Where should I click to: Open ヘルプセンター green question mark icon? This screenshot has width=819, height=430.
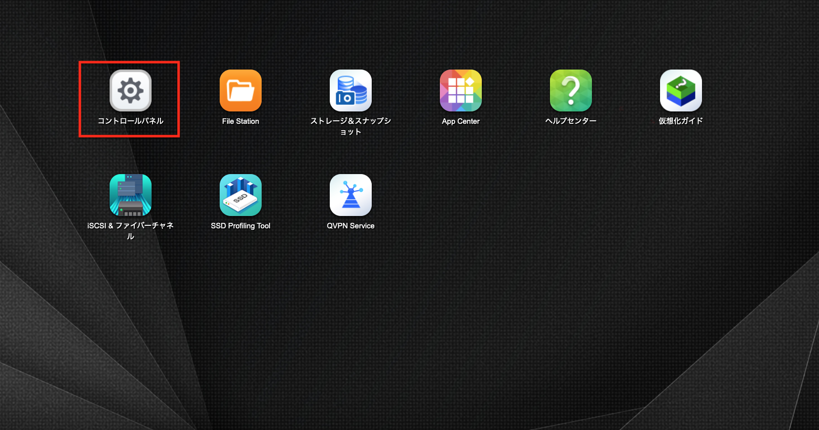571,90
